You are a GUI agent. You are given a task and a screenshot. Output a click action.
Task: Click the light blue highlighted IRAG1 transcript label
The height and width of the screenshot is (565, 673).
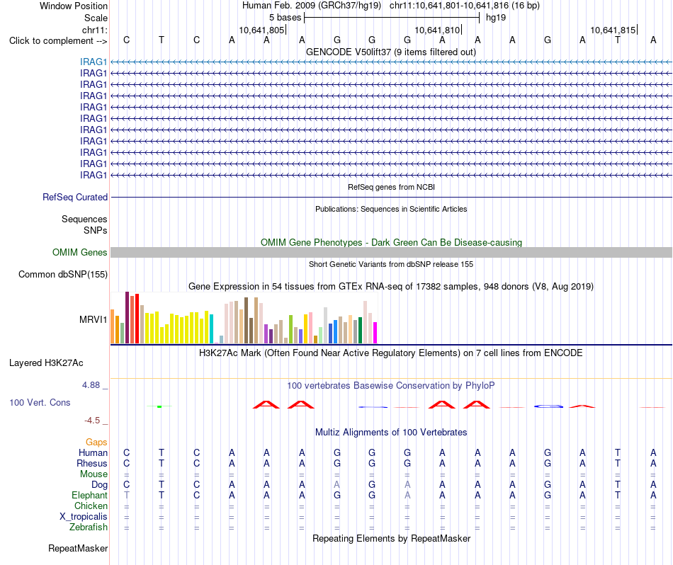tap(94, 62)
